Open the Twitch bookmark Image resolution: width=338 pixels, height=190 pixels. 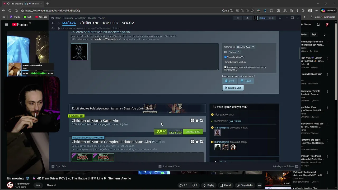(x=15, y=17)
